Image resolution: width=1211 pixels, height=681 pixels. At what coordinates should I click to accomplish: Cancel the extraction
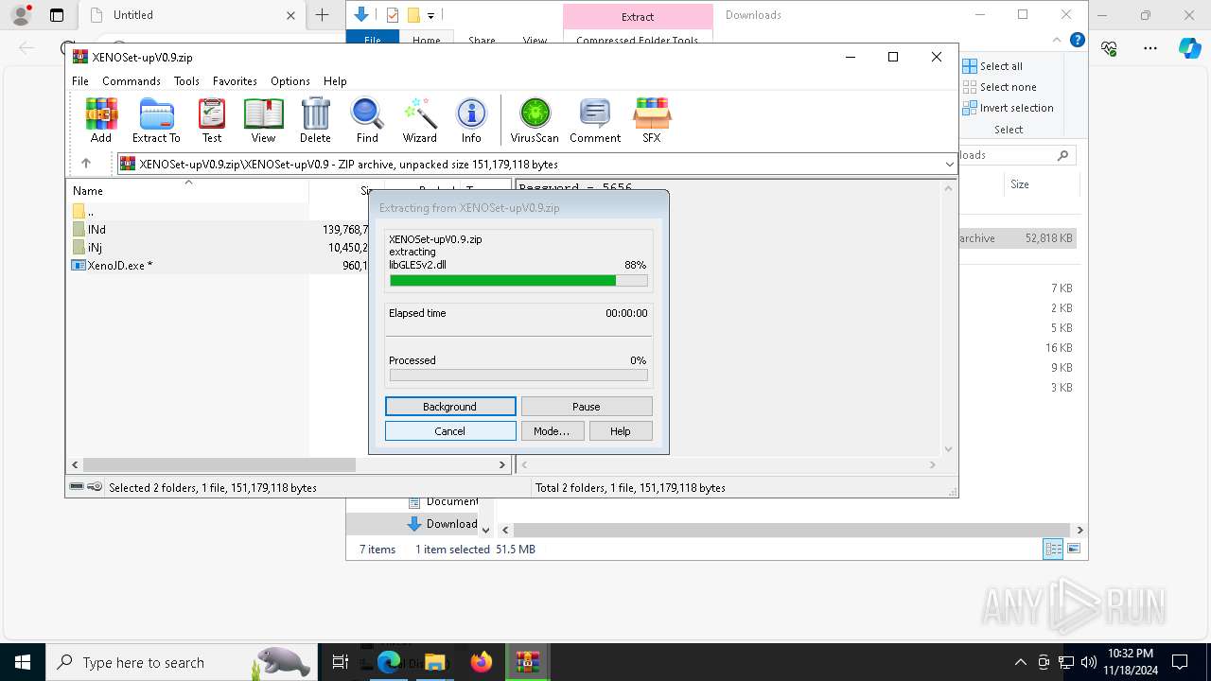450,431
